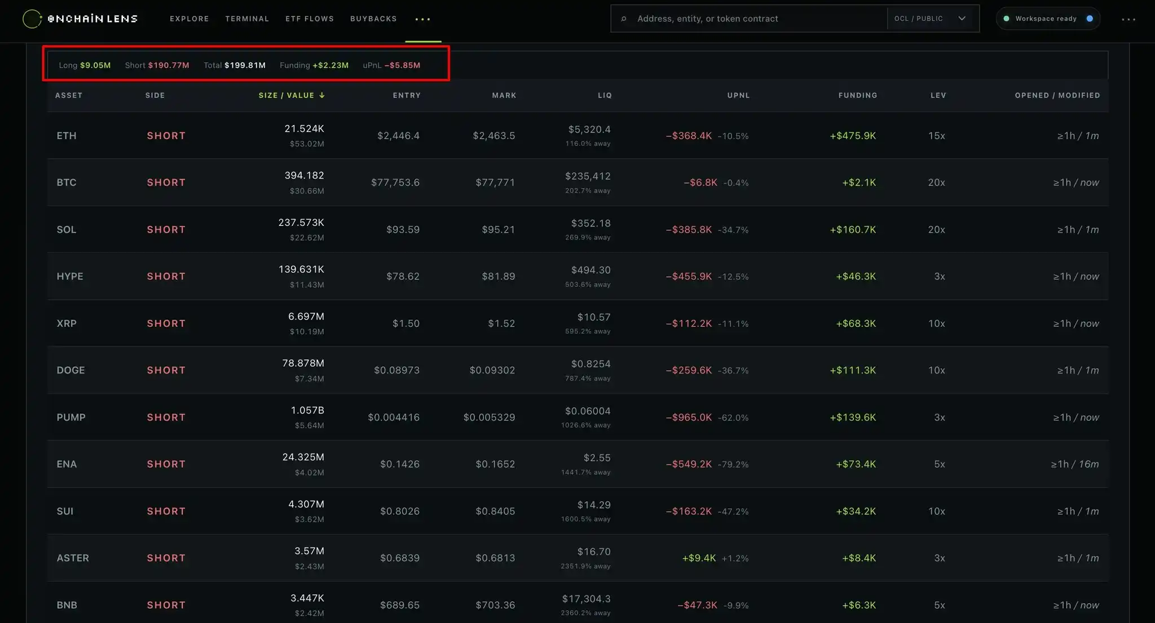Open the Buybacks page
Image resolution: width=1155 pixels, height=623 pixels.
(x=373, y=19)
